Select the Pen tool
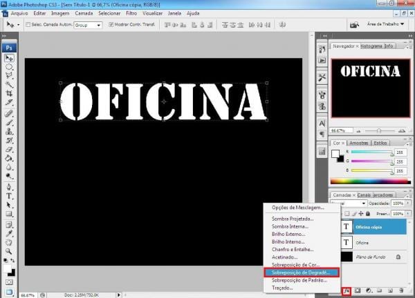Image resolution: width=415 pixels, height=298 pixels. tap(9, 187)
